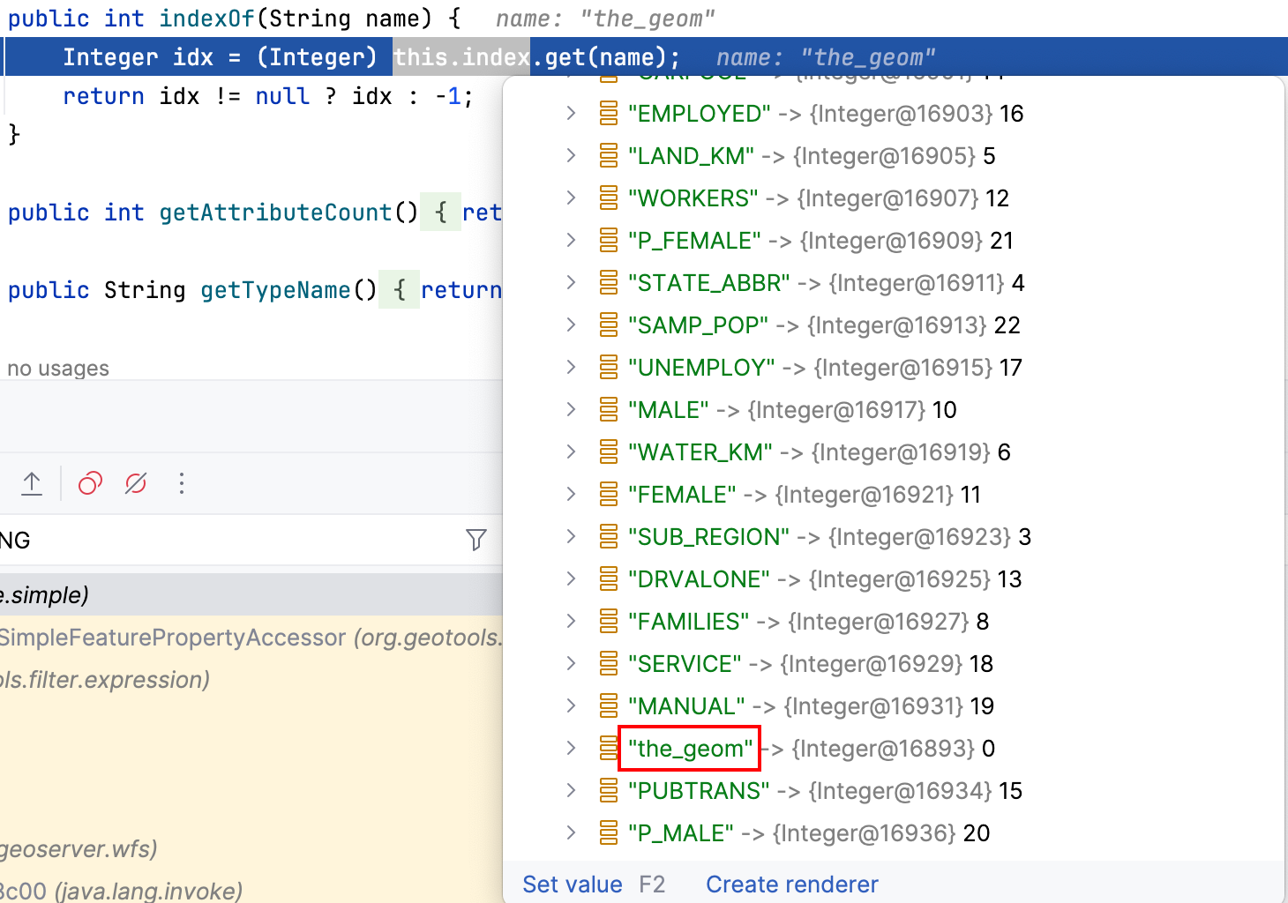Click map entry icon for "SAMP_POP"
This screenshot has height=903, width=1288.
point(609,325)
